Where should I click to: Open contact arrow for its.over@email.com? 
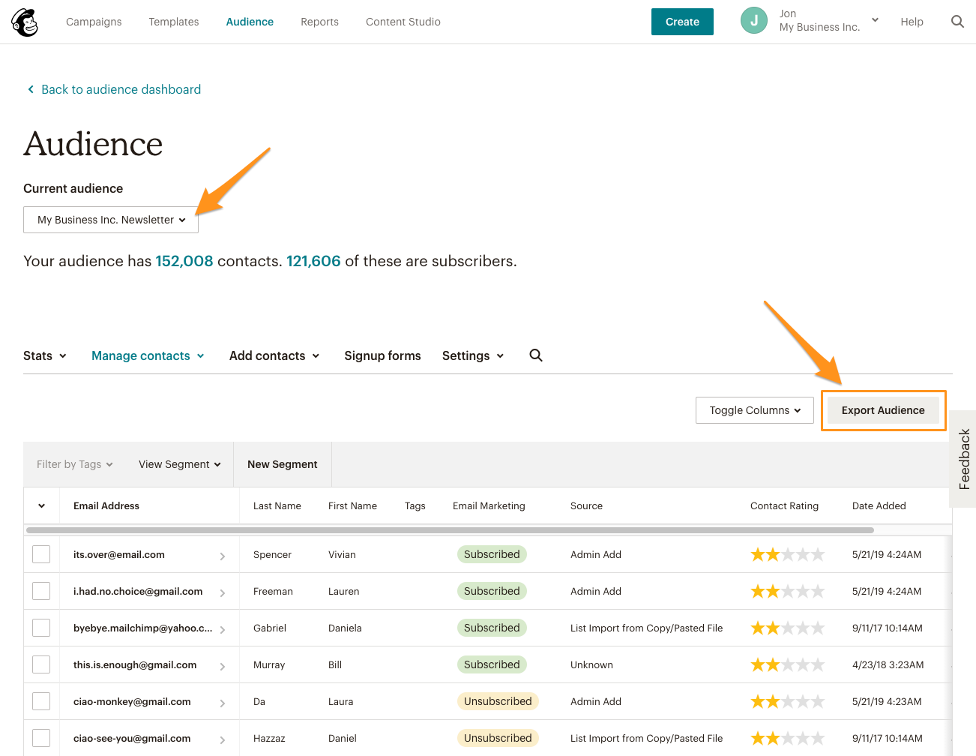tap(223, 556)
